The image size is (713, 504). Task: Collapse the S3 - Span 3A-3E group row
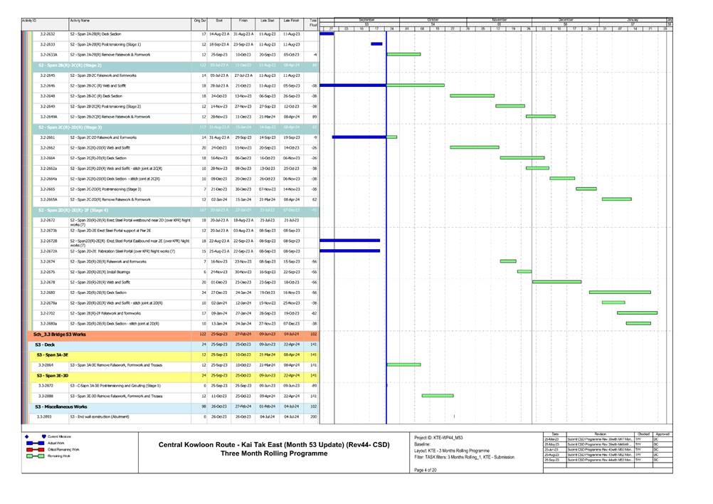click(53, 355)
